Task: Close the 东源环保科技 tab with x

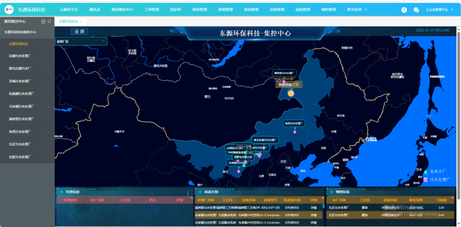Action: coord(81,22)
